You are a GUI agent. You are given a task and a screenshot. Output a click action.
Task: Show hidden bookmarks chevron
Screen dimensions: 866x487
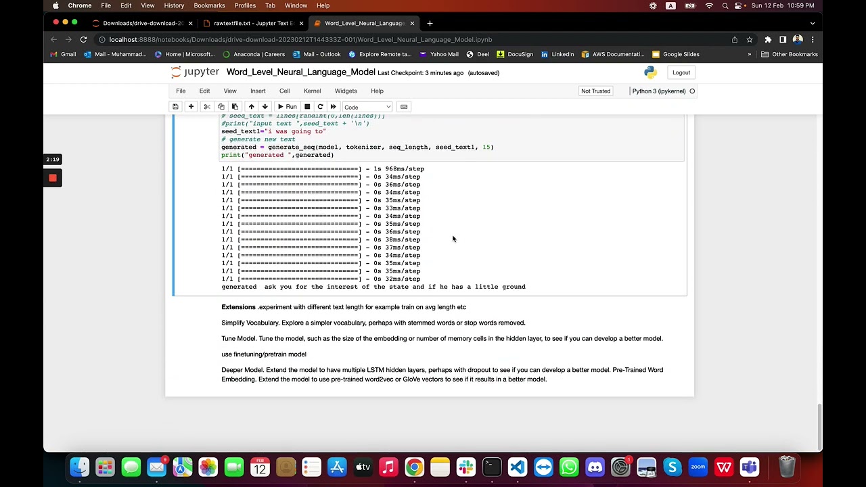click(749, 54)
